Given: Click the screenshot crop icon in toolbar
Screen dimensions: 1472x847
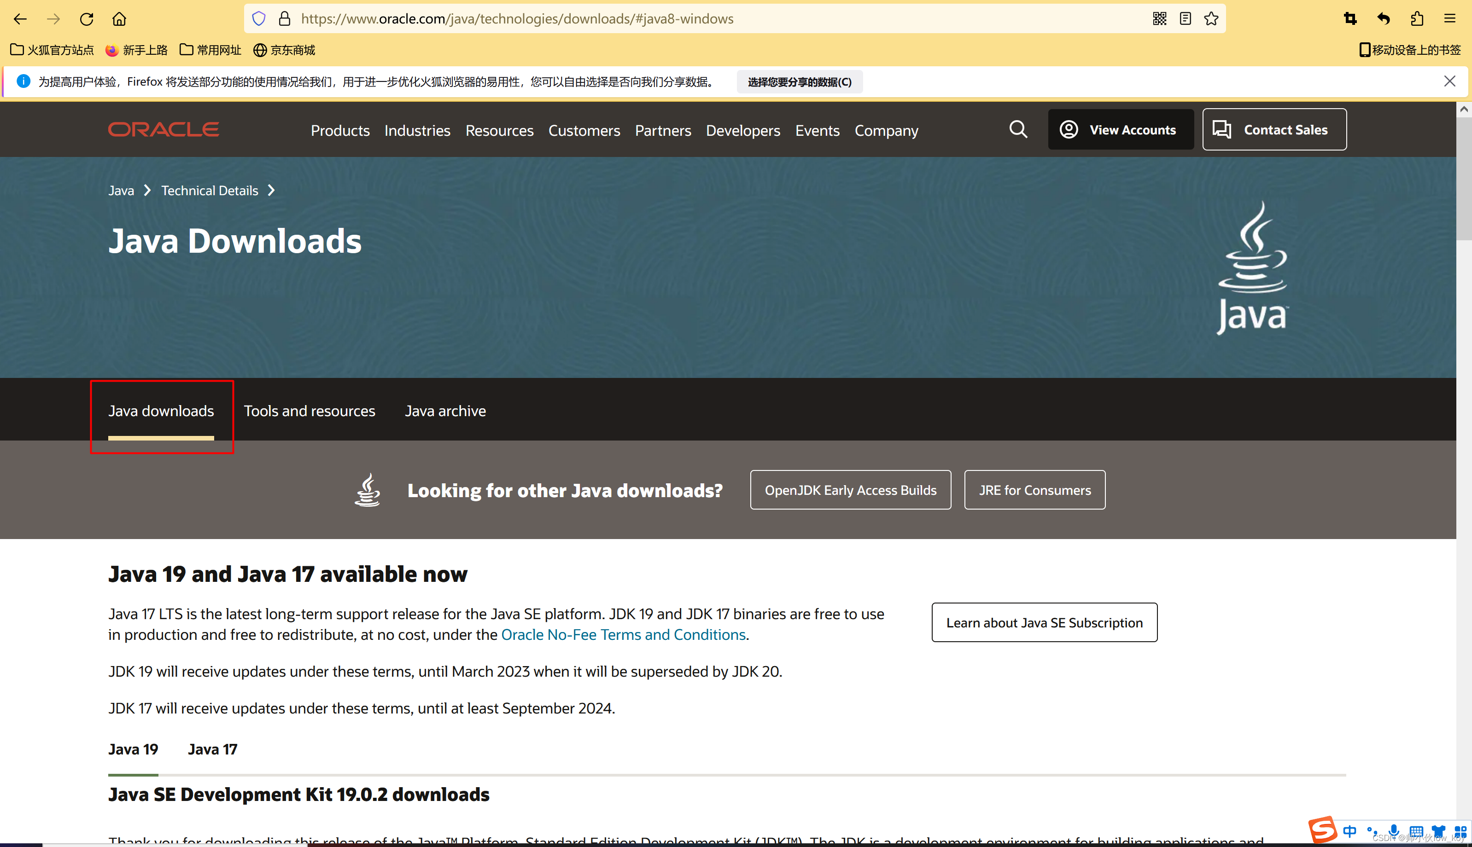Looking at the screenshot, I should point(1350,19).
